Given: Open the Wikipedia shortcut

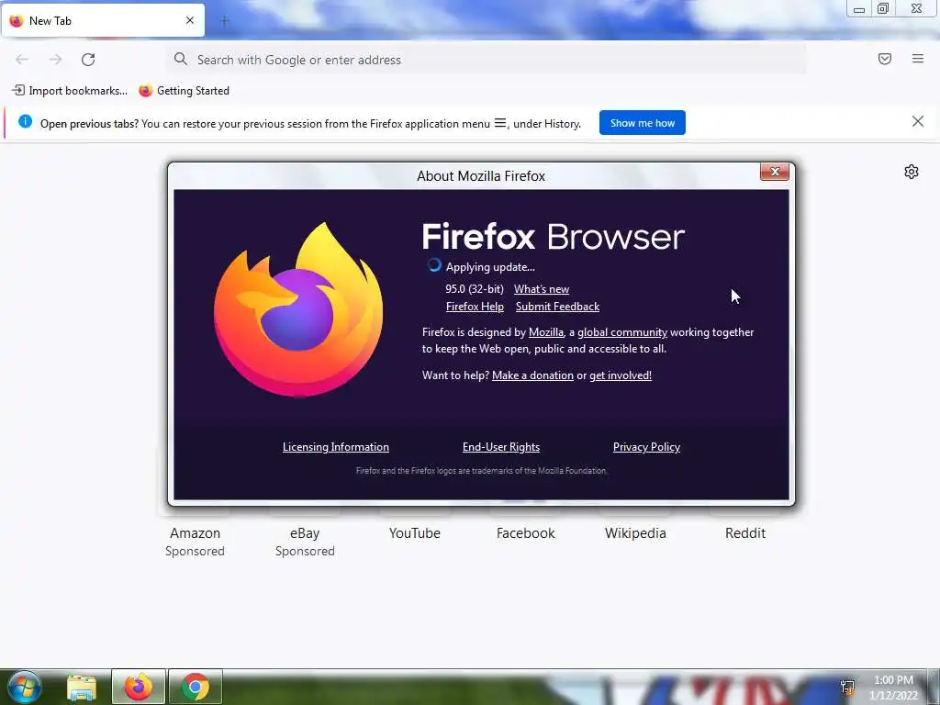Looking at the screenshot, I should 635,533.
